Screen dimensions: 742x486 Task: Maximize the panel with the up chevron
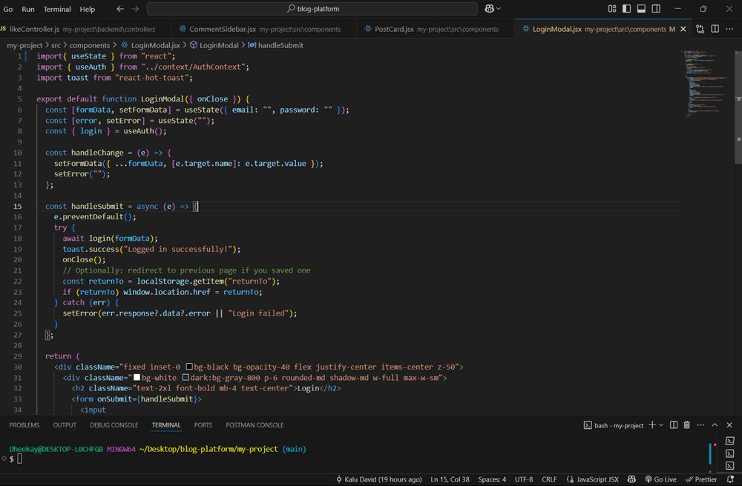pyautogui.click(x=715, y=425)
